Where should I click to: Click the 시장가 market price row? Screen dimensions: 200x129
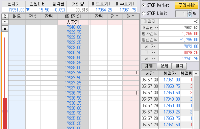pyautogui.click(x=73, y=22)
